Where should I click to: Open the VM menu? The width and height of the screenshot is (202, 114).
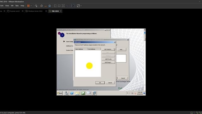coord(12,6)
